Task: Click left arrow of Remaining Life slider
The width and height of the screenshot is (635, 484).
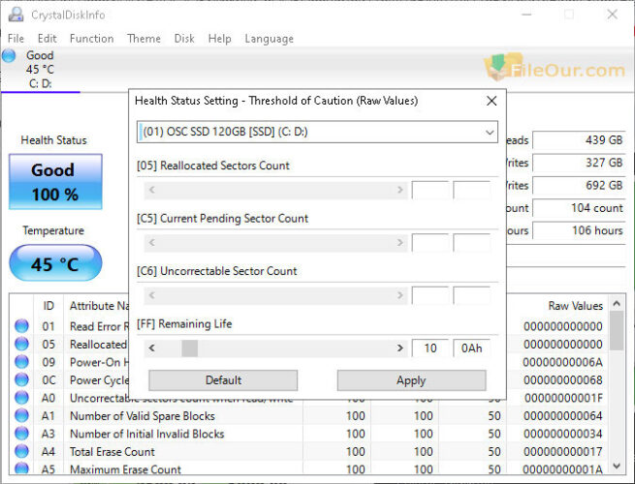Action: [152, 348]
